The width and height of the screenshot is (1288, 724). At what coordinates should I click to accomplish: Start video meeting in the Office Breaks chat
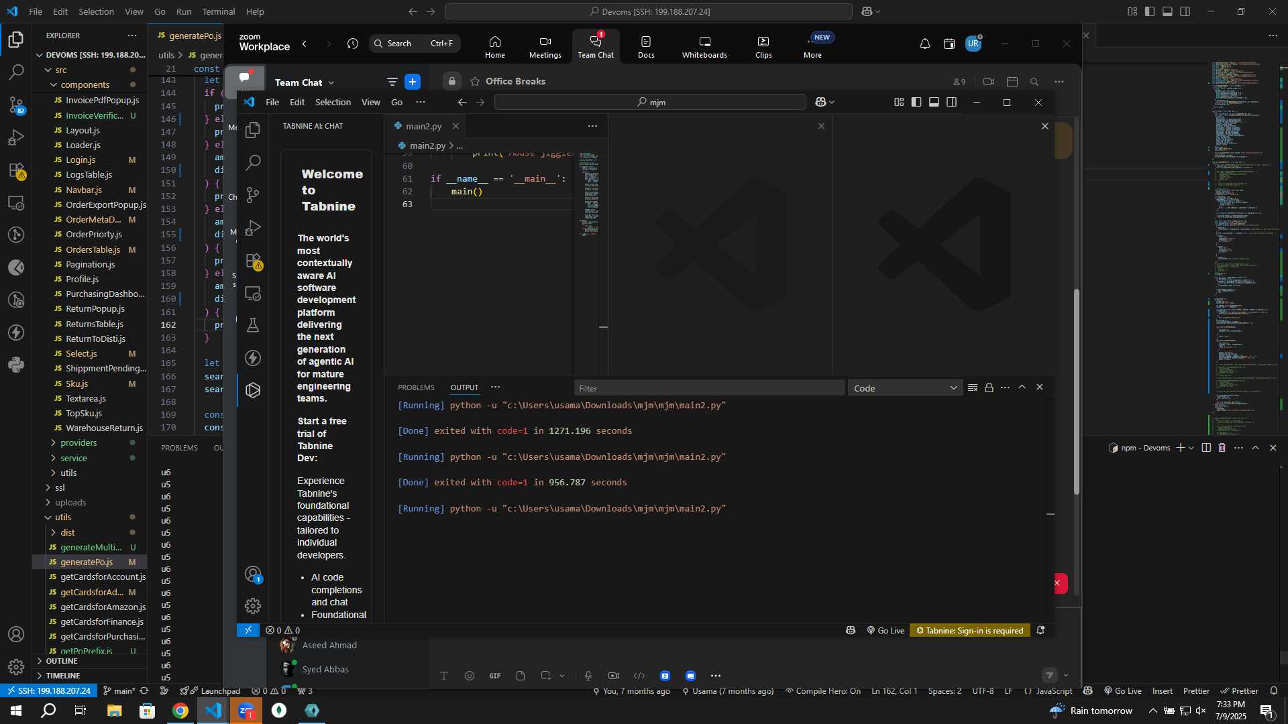(x=989, y=82)
